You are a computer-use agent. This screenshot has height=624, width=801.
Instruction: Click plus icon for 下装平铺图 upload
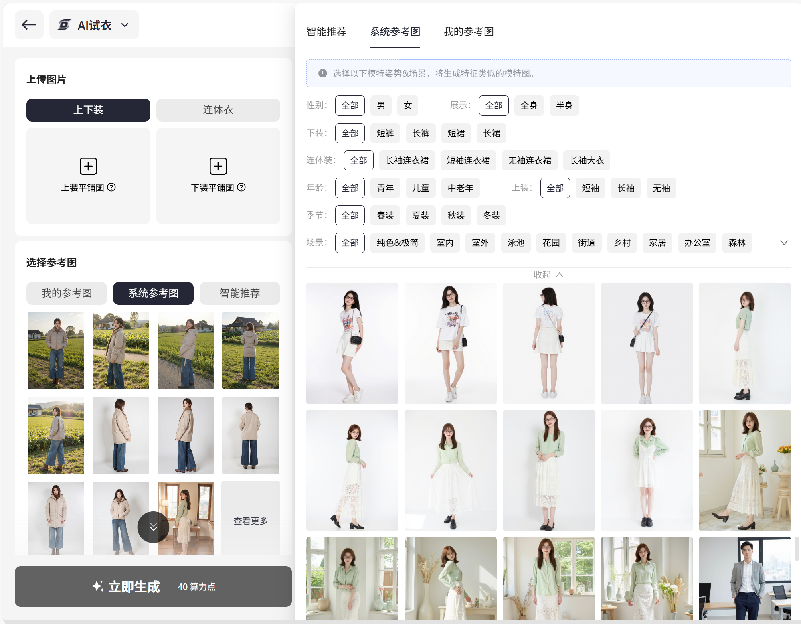click(218, 166)
